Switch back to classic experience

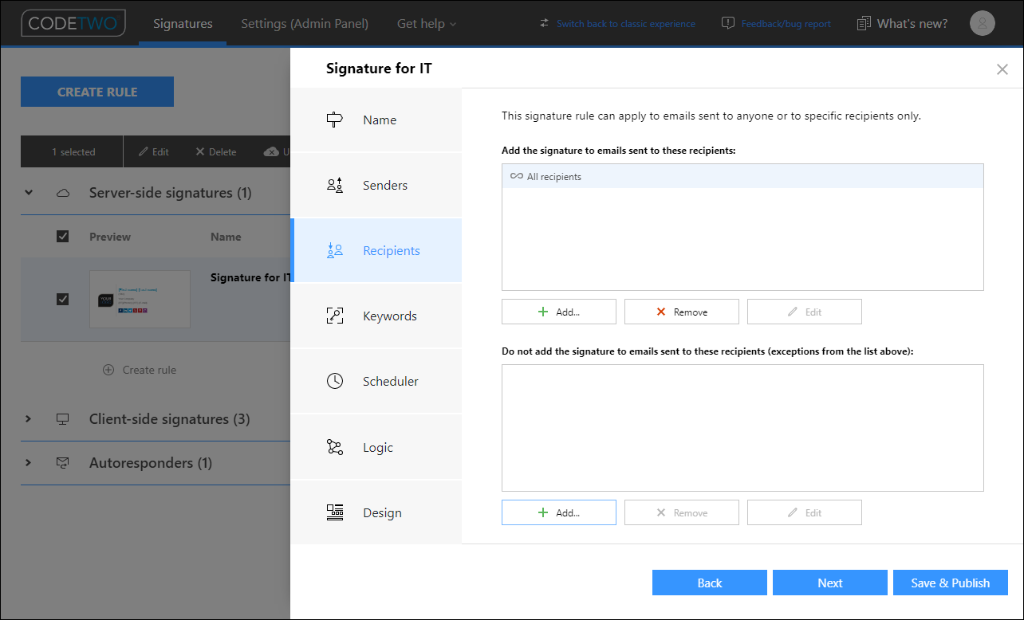(x=626, y=24)
